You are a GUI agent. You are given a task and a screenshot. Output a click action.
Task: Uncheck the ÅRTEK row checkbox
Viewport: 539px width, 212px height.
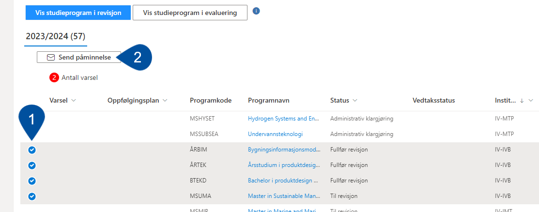point(32,165)
